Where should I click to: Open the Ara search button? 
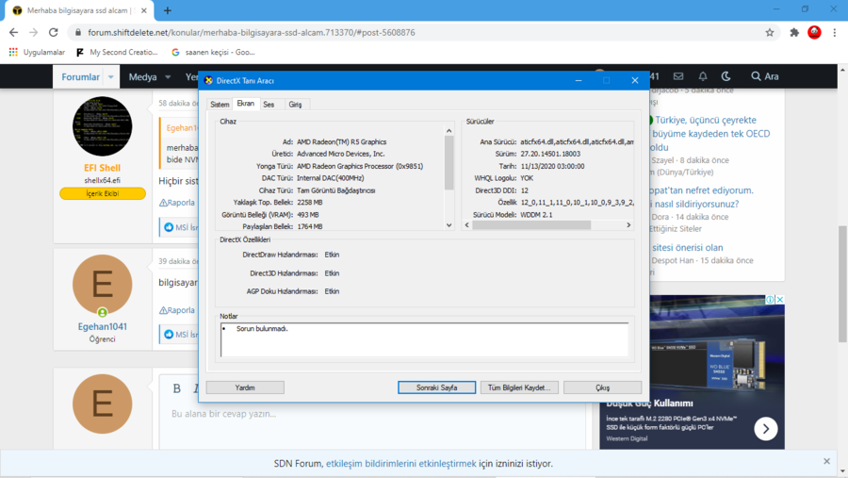click(765, 76)
